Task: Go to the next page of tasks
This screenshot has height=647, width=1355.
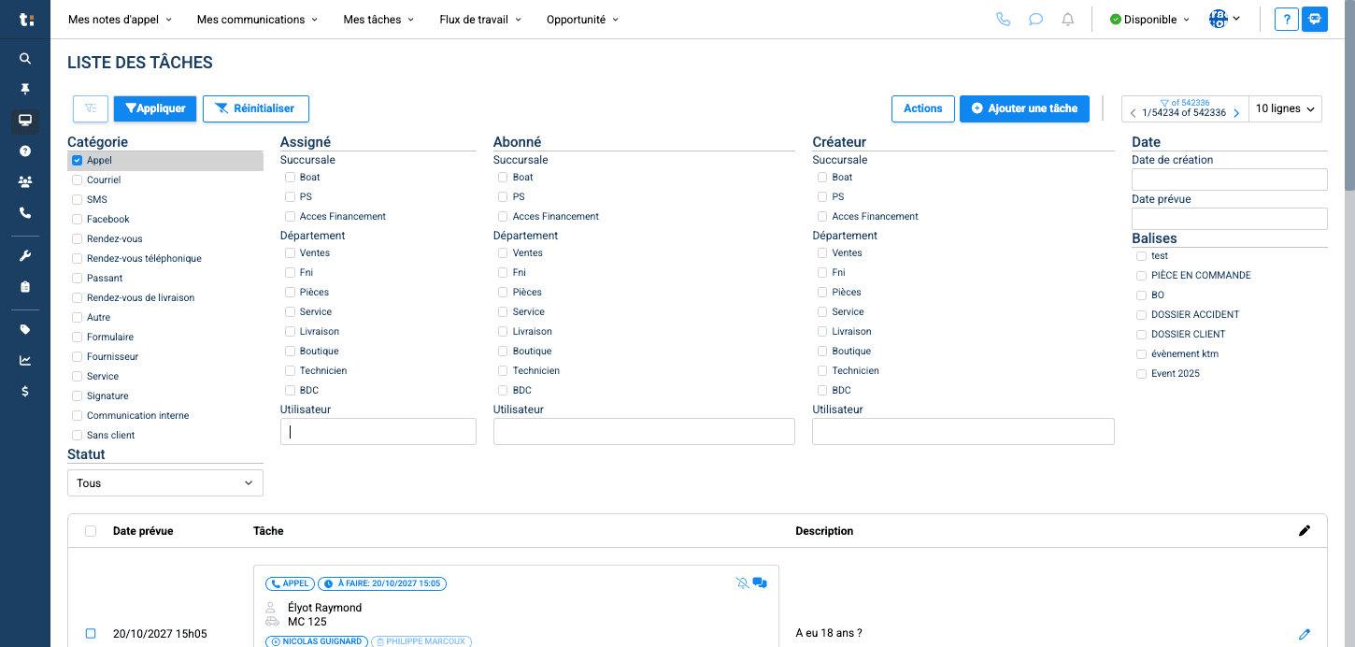Action: tap(1236, 113)
